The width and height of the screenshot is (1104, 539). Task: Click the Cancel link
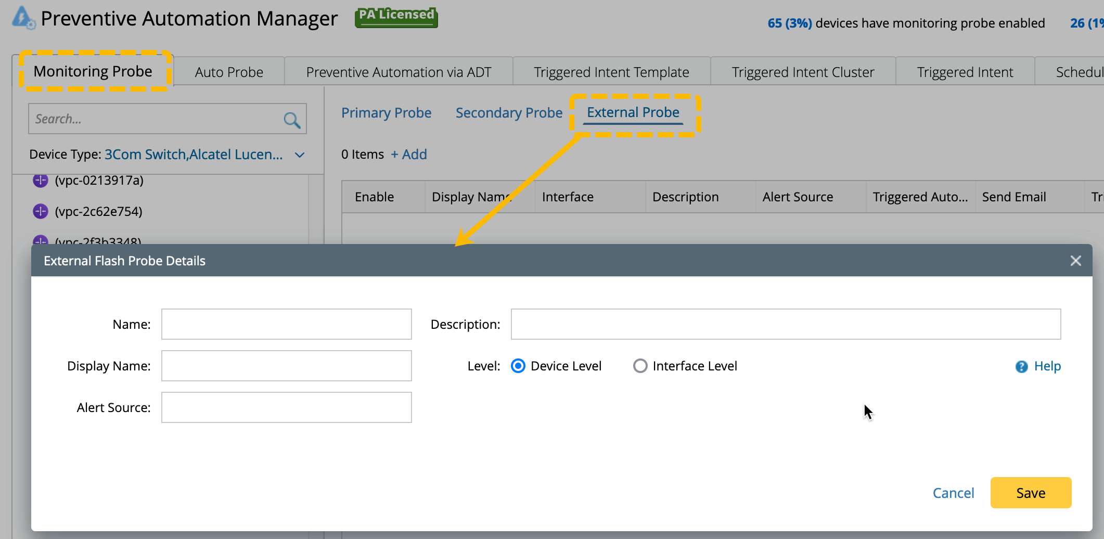[953, 493]
